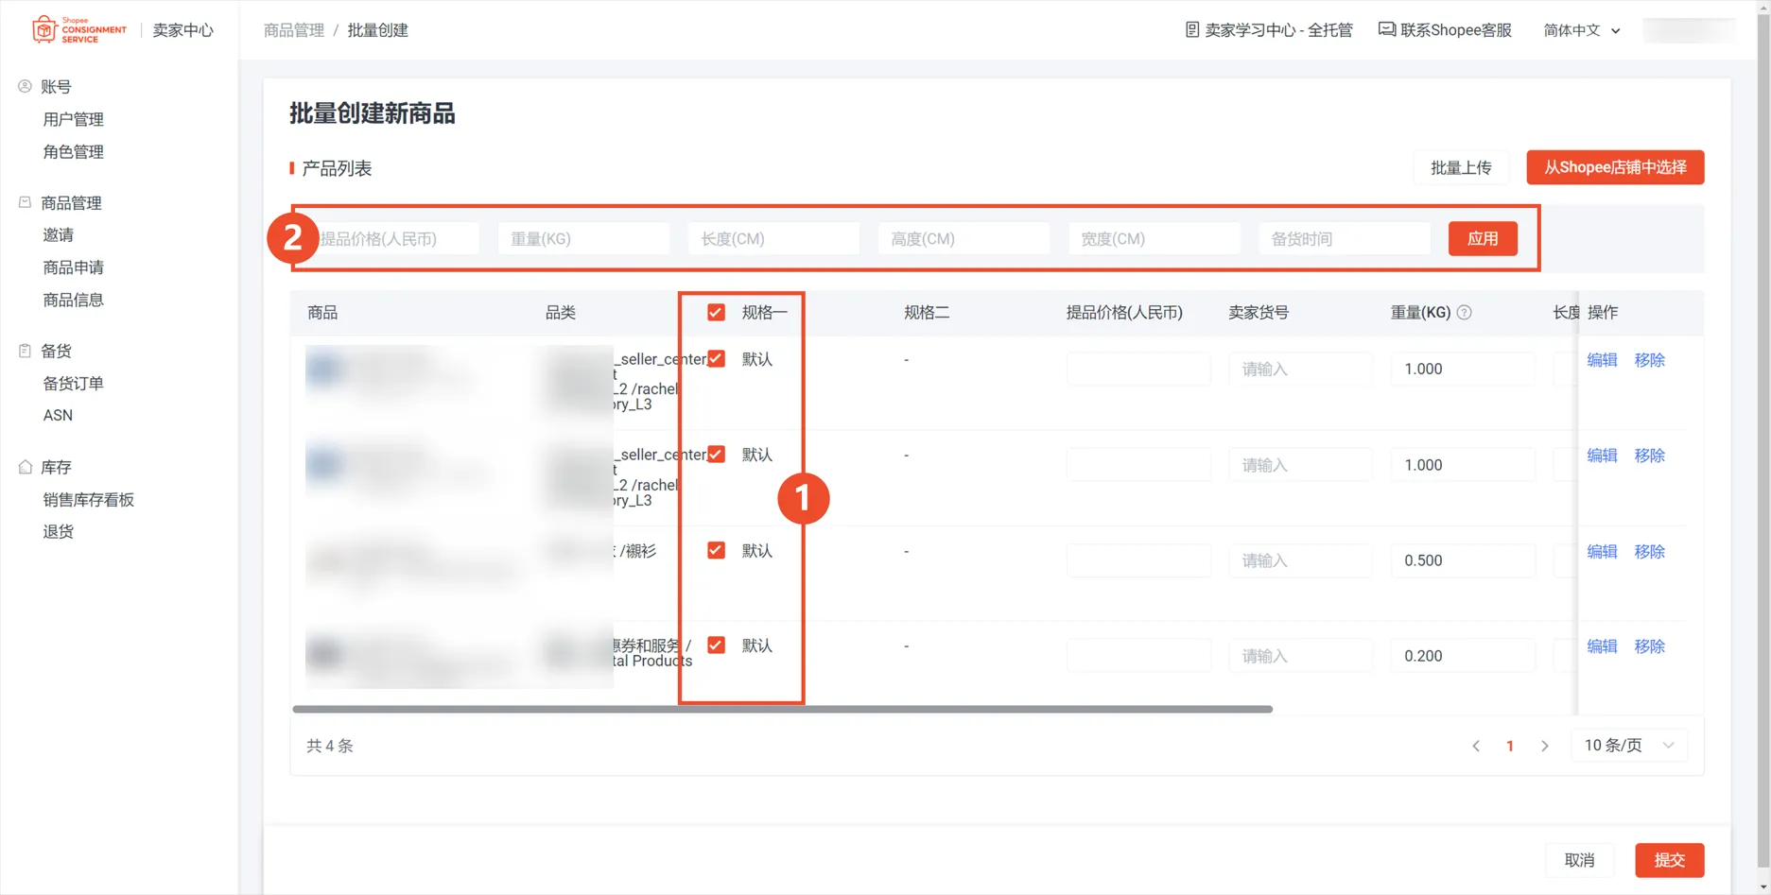The image size is (1771, 895).
Task: Open the 联系Shopee客服 chat icon
Action: tap(1386, 29)
